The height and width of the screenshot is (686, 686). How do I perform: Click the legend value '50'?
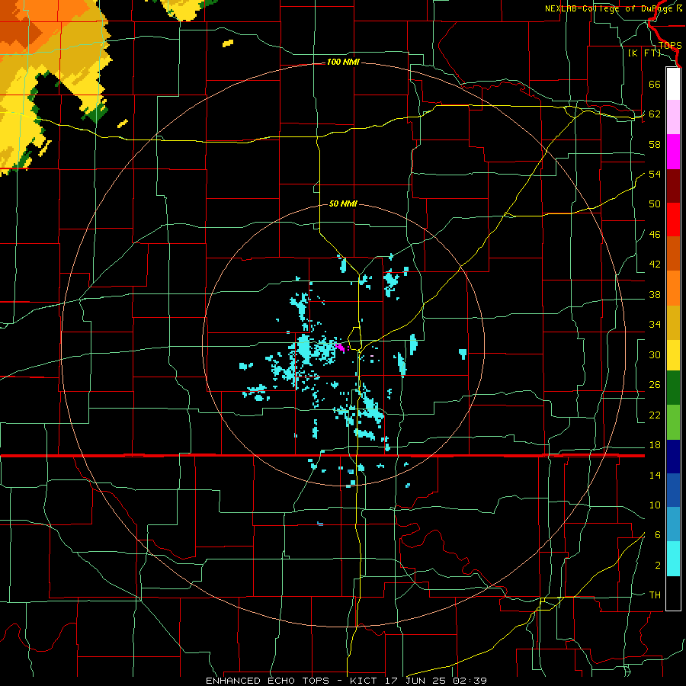coord(655,204)
